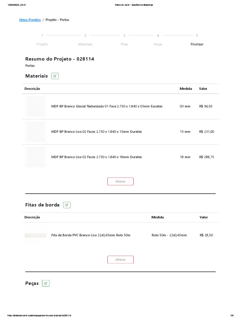Click the edit icon beside Peças heading
The height and width of the screenshot is (321, 241).
click(46, 283)
